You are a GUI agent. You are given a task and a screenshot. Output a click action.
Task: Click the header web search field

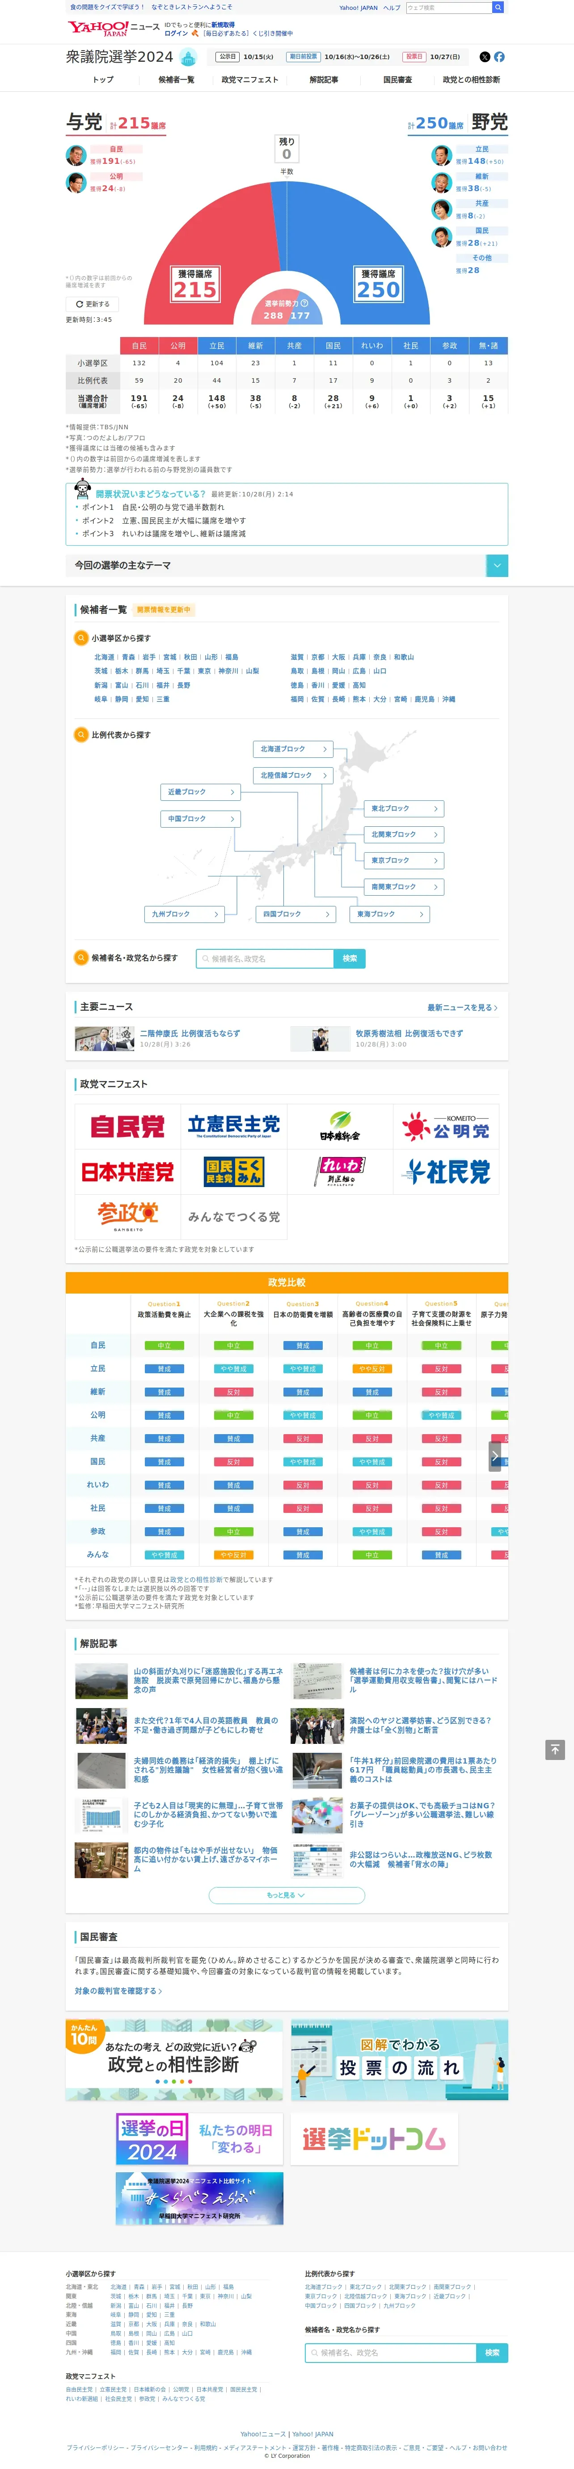click(x=449, y=8)
